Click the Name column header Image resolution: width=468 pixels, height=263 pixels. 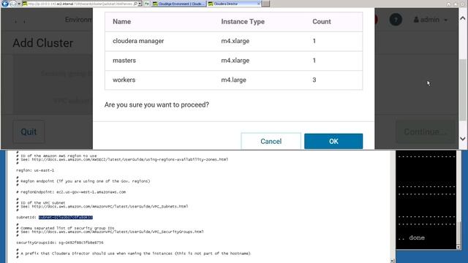(x=122, y=21)
